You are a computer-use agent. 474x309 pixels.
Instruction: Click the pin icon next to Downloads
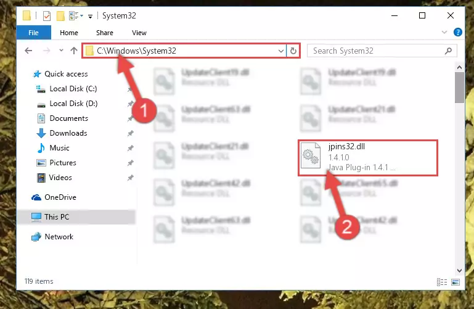(x=130, y=133)
